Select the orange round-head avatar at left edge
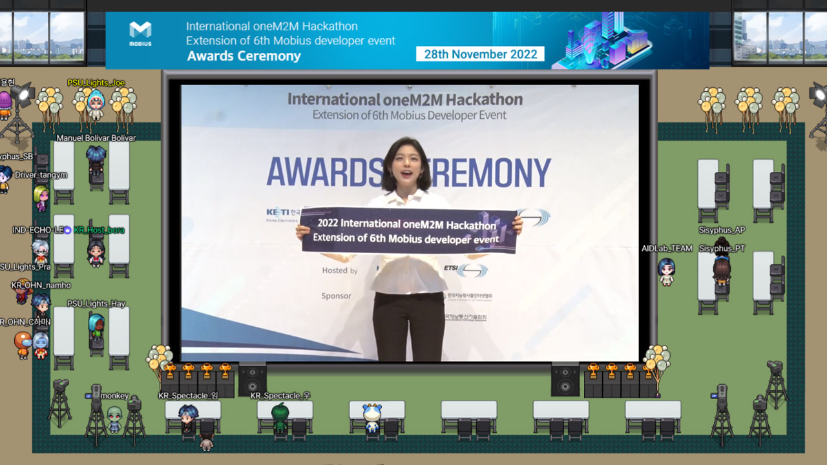The height and width of the screenshot is (465, 827). (23, 344)
